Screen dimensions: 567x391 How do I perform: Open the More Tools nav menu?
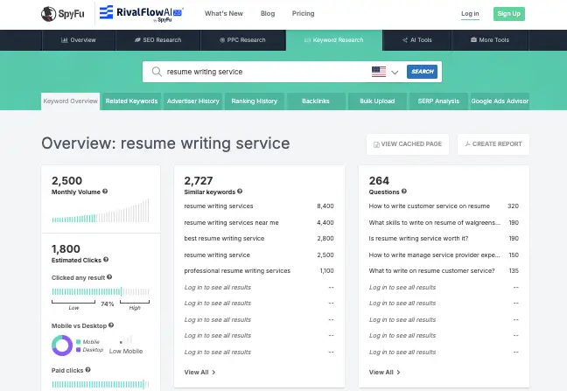point(490,40)
